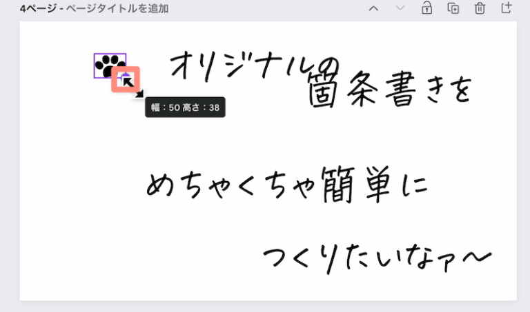Toggle the page lock icon

(x=427, y=8)
